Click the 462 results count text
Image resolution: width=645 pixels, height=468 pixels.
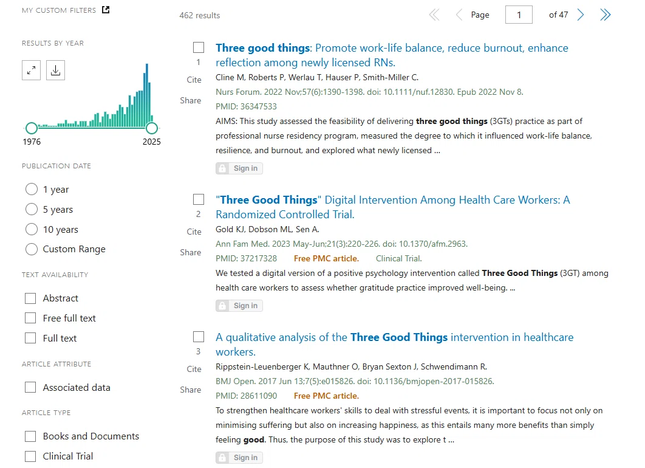pos(199,15)
